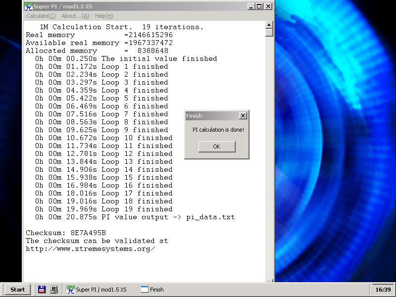
Task: Close the Finish dialog with its X
Action: click(243, 116)
